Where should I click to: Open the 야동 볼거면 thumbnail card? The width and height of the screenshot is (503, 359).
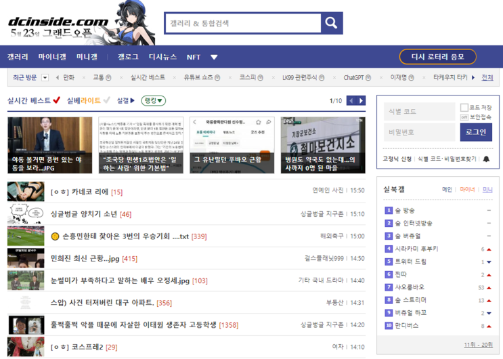(49, 145)
